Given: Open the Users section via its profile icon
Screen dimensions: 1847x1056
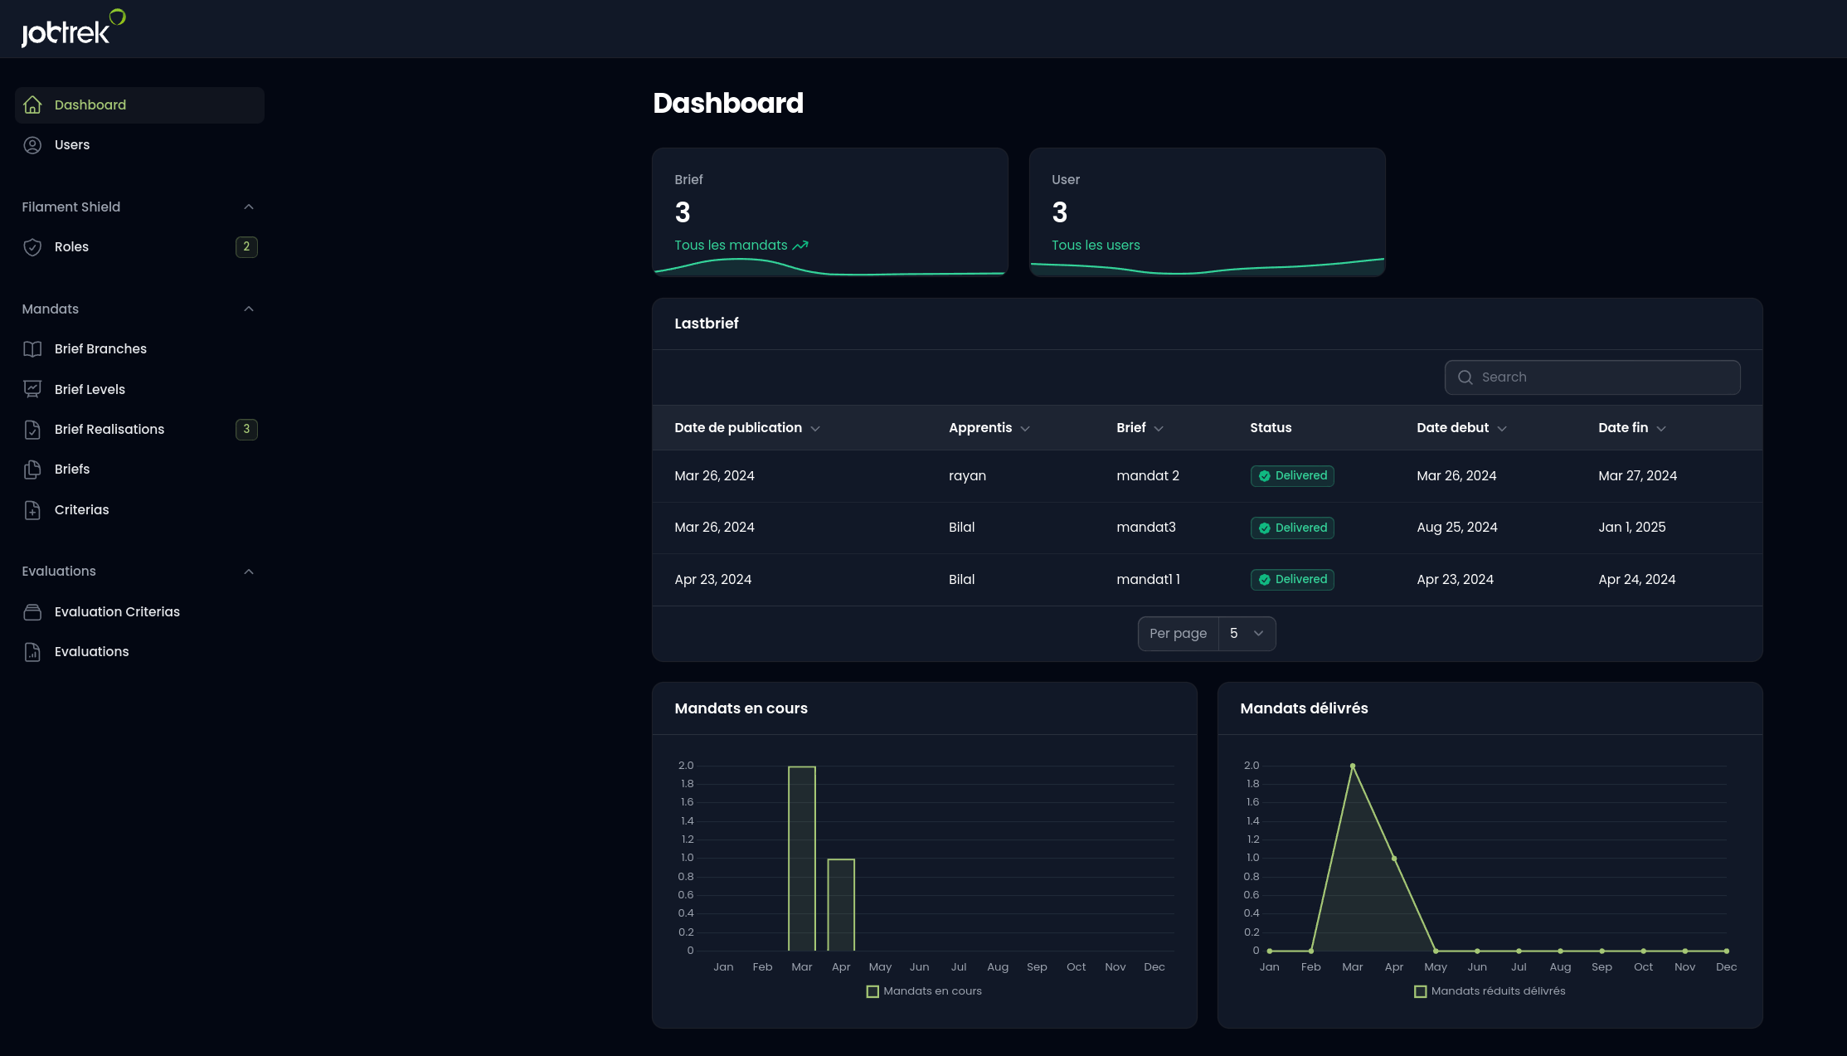Looking at the screenshot, I should [x=32, y=144].
